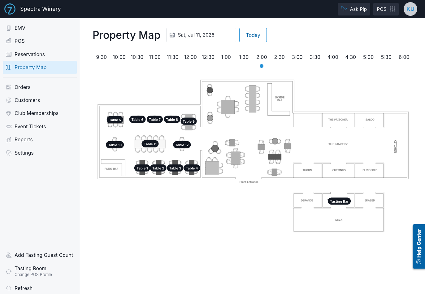Click the calendar icon in date field

click(172, 35)
